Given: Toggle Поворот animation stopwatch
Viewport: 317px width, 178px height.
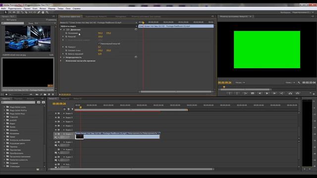Looking at the screenshot, I should point(66,47).
